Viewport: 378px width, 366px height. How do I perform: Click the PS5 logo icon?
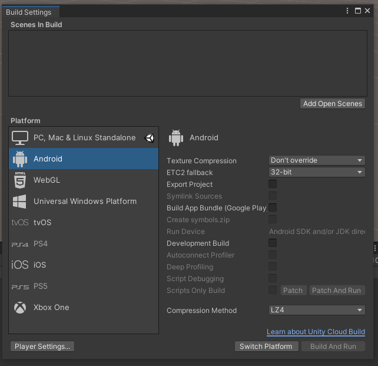(x=20, y=287)
